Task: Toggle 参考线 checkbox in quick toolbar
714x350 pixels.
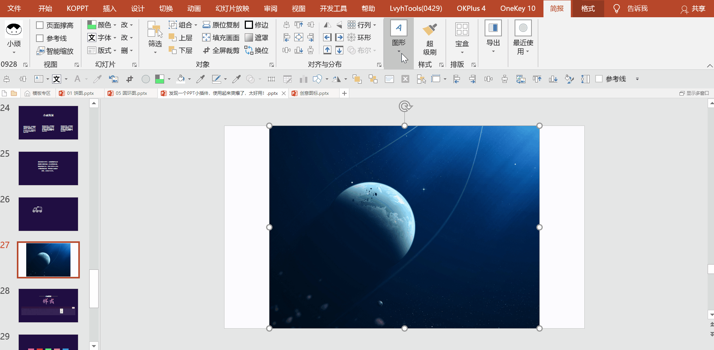Action: click(x=599, y=79)
